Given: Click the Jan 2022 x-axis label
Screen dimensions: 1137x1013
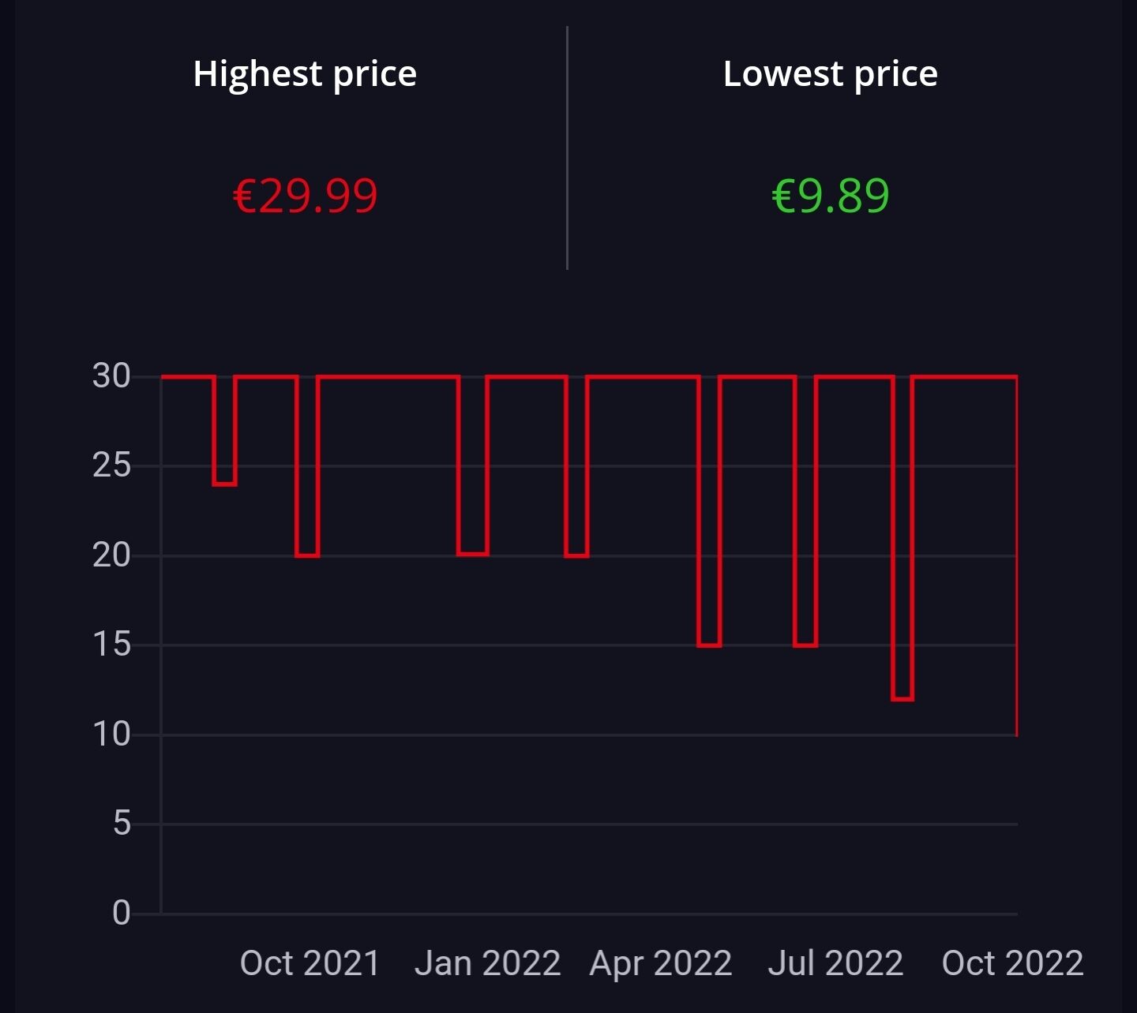Looking at the screenshot, I should 487,963.
